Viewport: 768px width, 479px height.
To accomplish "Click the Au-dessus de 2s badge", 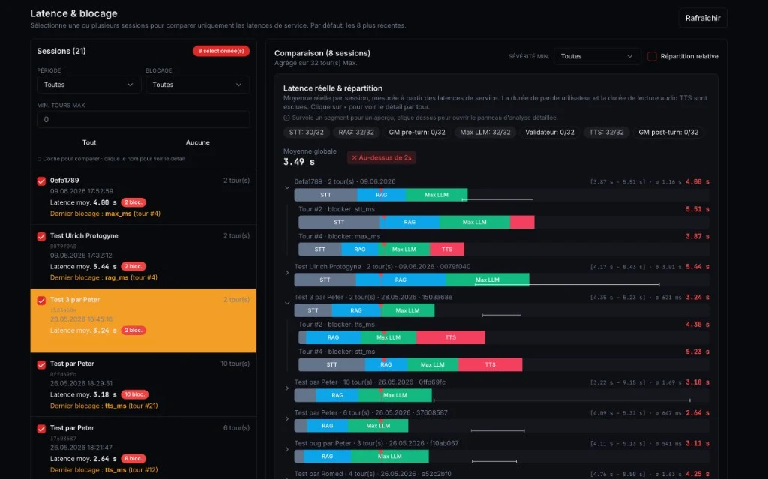I will pos(382,157).
